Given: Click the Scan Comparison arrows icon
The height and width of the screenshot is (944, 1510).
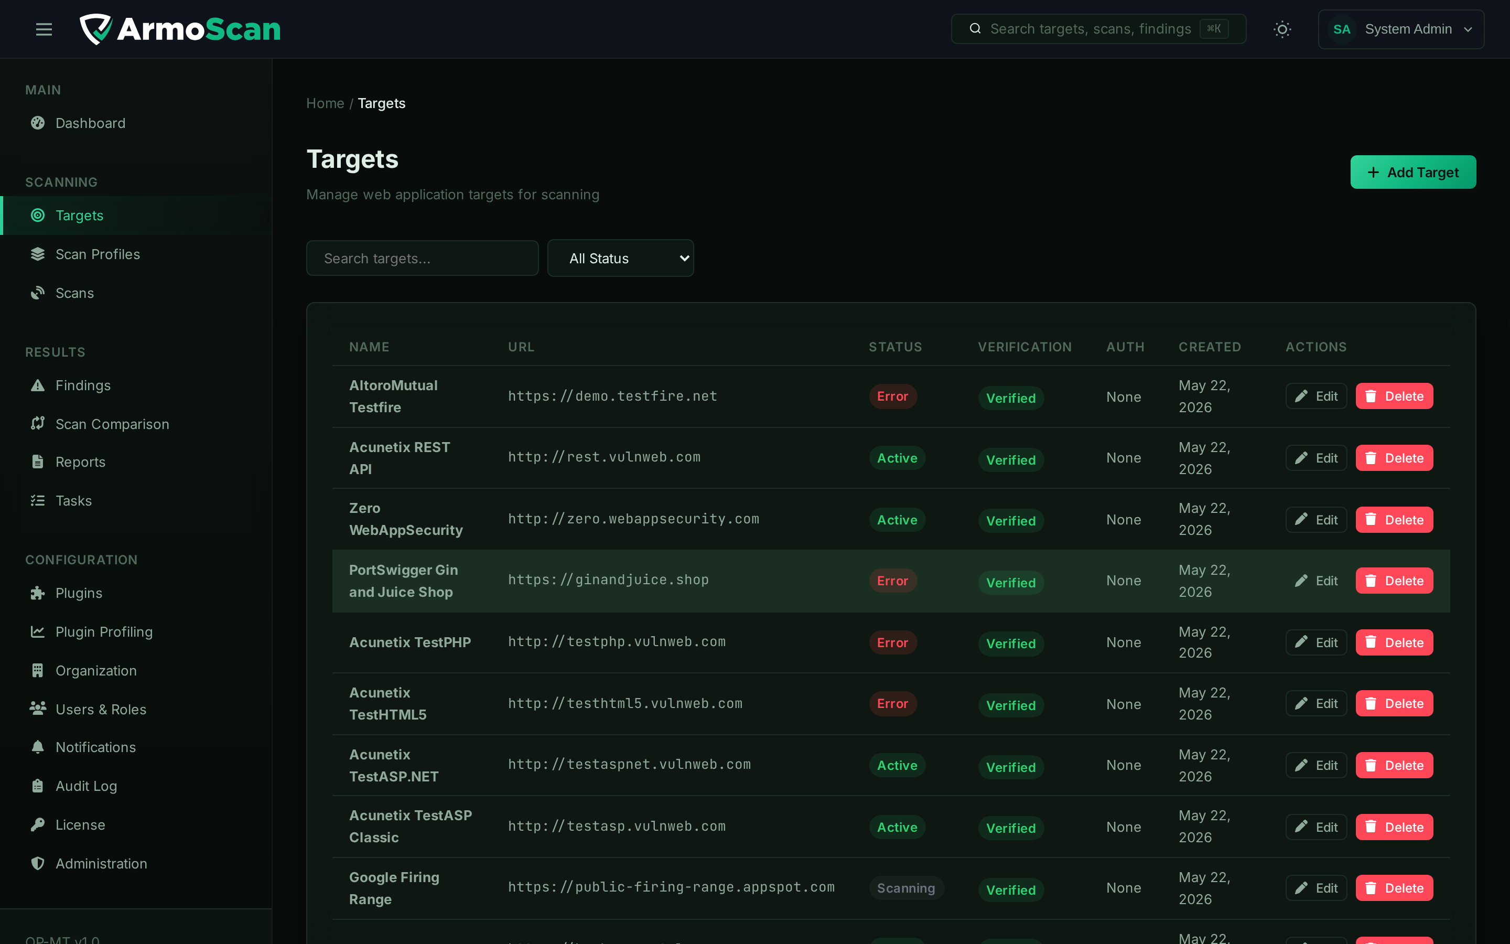Looking at the screenshot, I should pos(38,424).
